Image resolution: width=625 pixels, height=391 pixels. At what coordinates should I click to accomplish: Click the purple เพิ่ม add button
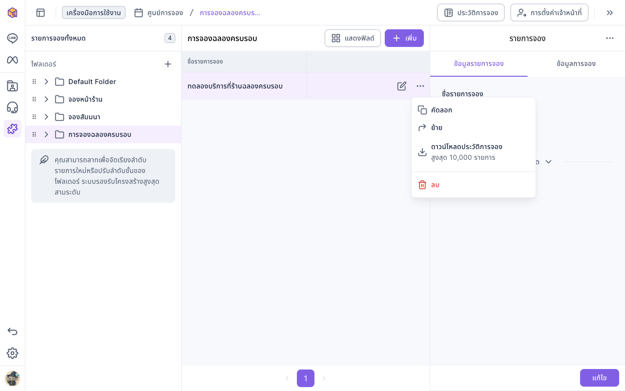[404, 38]
